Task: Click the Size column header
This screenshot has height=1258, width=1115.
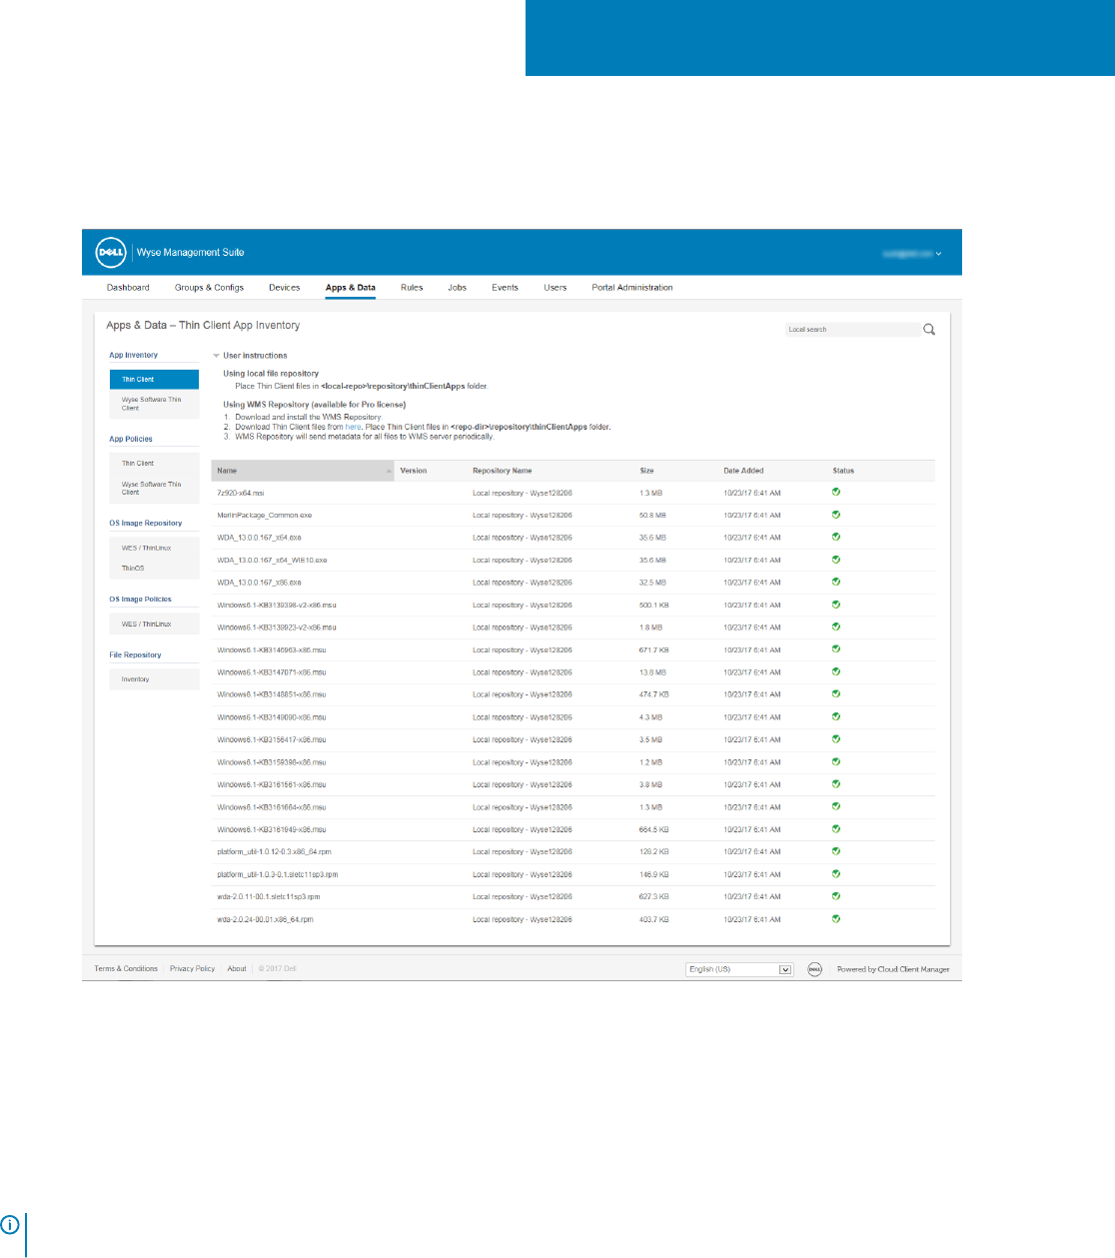Action: click(647, 471)
